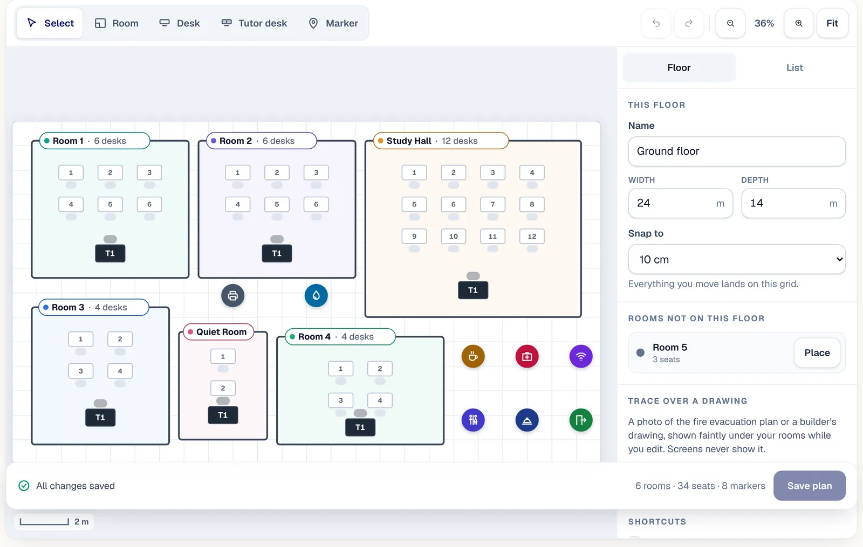
Task: Click the undo arrow button
Action: [x=656, y=23]
